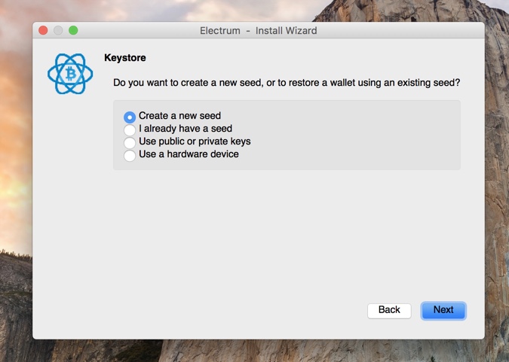The height and width of the screenshot is (362, 509).
Task: Click the 'Create a new seed' label text
Action: click(x=179, y=116)
